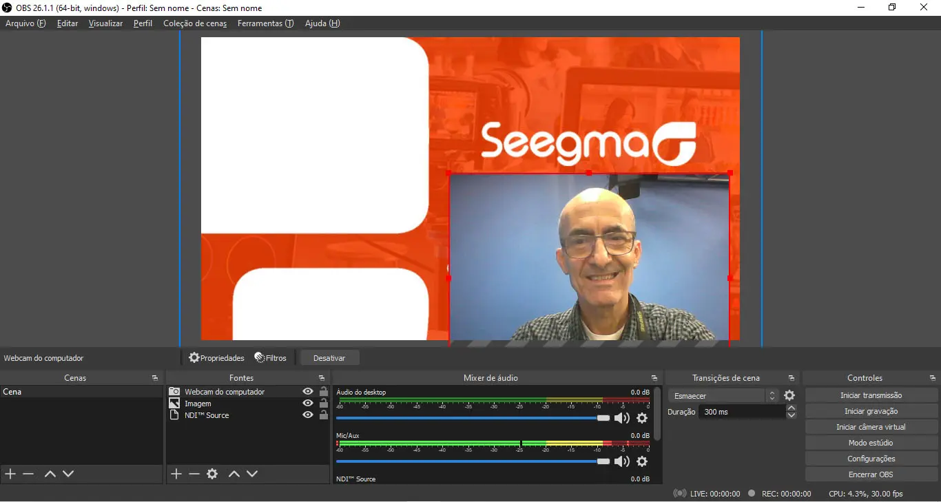Increase the Duração value with the up arrow
The width and height of the screenshot is (941, 502).
tap(792, 408)
